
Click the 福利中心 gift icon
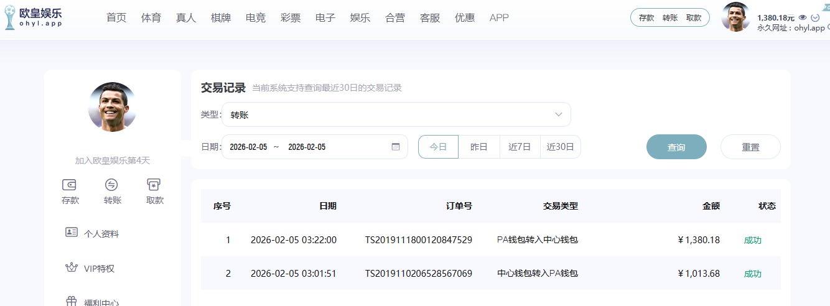pos(72,302)
